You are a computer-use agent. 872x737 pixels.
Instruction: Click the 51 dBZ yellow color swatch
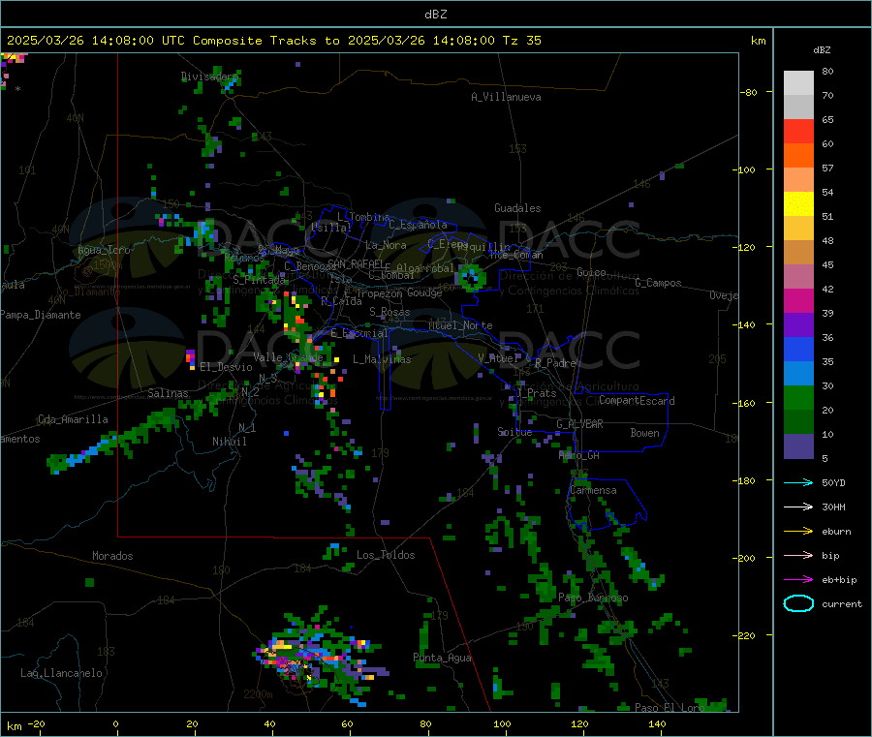pos(798,204)
